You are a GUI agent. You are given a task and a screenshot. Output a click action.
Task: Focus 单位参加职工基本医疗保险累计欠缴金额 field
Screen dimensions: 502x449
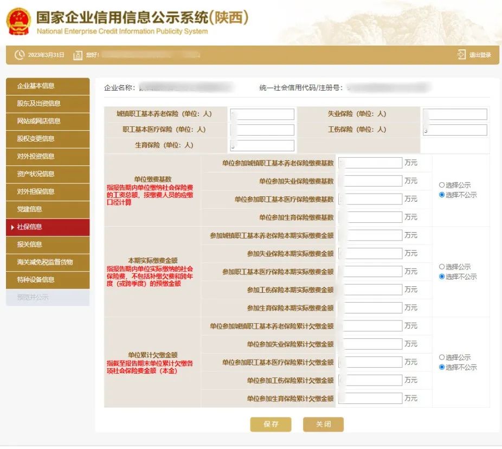[370, 362]
